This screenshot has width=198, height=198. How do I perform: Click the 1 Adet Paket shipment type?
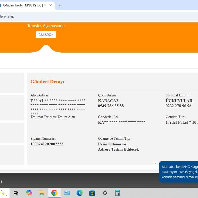[x=182, y=122]
